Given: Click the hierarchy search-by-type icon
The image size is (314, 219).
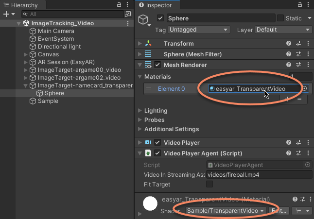Looking at the screenshot, I should pyautogui.click(x=128, y=15).
